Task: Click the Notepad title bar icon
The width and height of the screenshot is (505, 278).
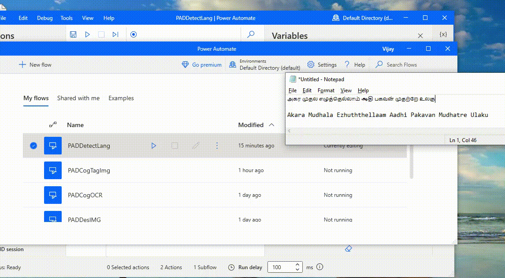Action: 293,79
